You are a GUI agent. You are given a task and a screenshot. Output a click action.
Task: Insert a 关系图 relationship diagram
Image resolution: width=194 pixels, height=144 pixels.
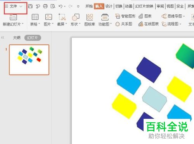coord(124,24)
